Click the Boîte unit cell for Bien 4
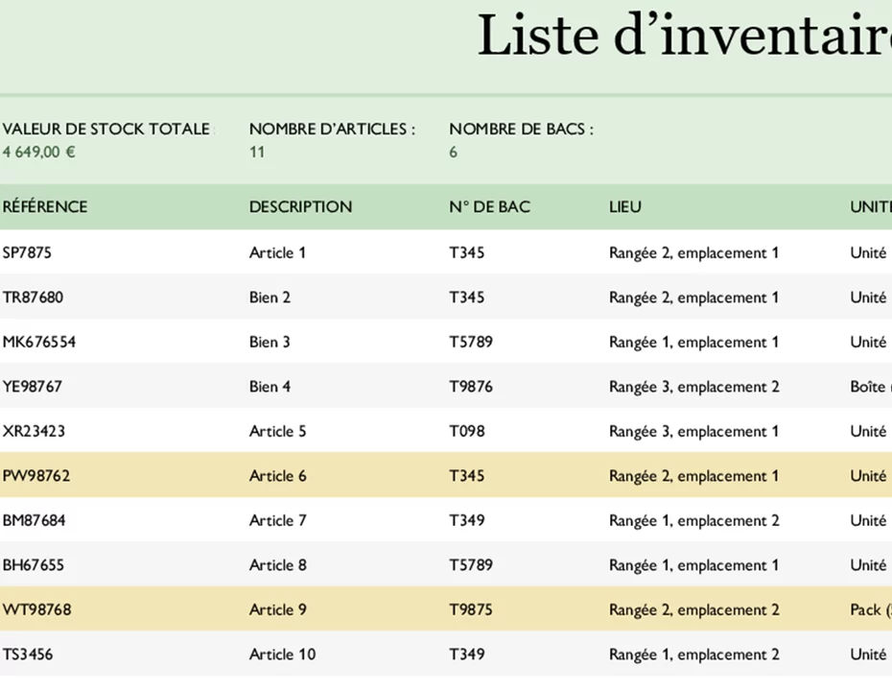 pos(869,387)
